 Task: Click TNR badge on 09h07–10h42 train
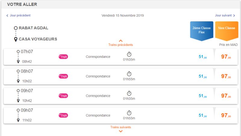pos(63,96)
